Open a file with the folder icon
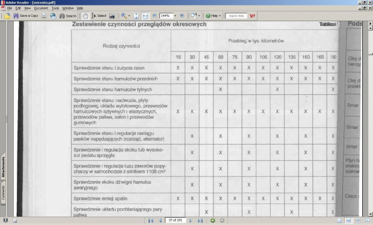The image size is (373, 225). 7,16
